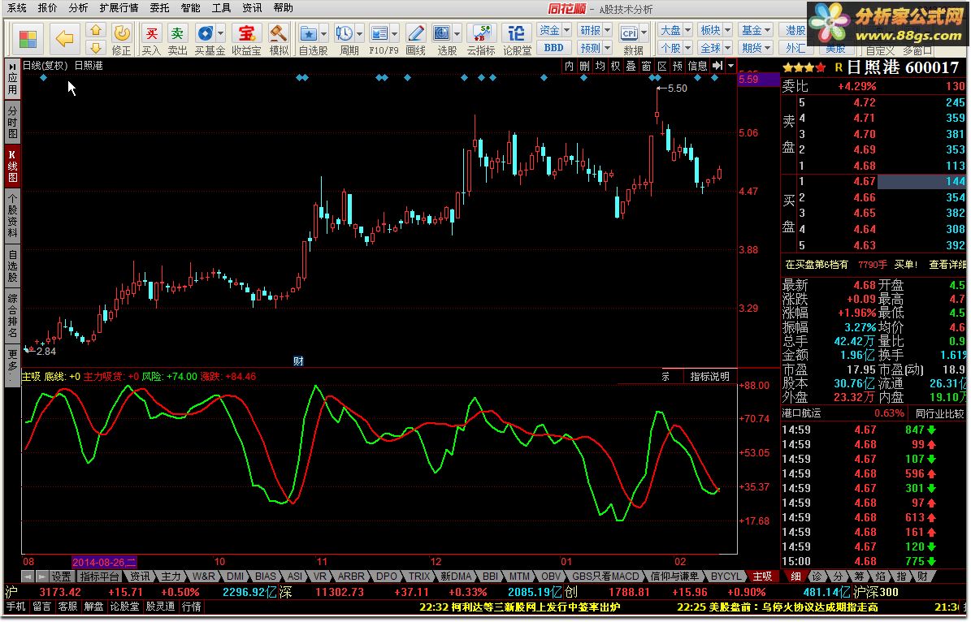This screenshot has width=971, height=622.
Task: Click the down arrow toolbar icon
Action: (95, 47)
